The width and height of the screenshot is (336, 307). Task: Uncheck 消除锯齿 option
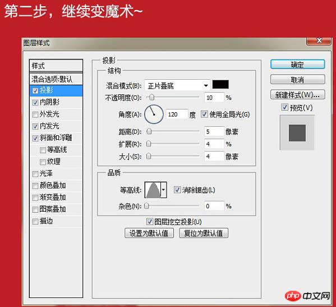[x=177, y=190]
